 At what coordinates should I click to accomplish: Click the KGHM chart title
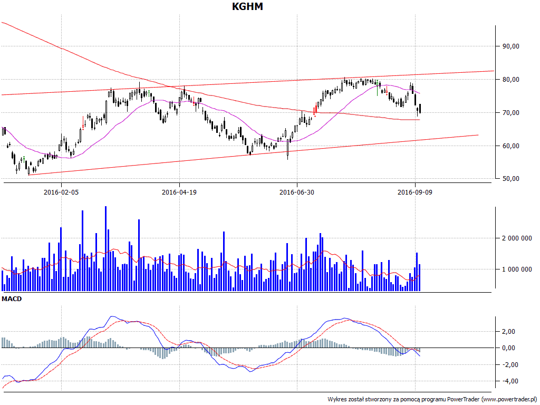[247, 7]
